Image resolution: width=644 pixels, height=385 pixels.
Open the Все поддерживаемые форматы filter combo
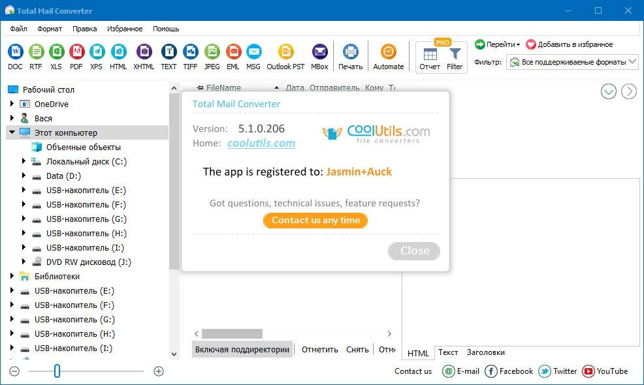(573, 62)
